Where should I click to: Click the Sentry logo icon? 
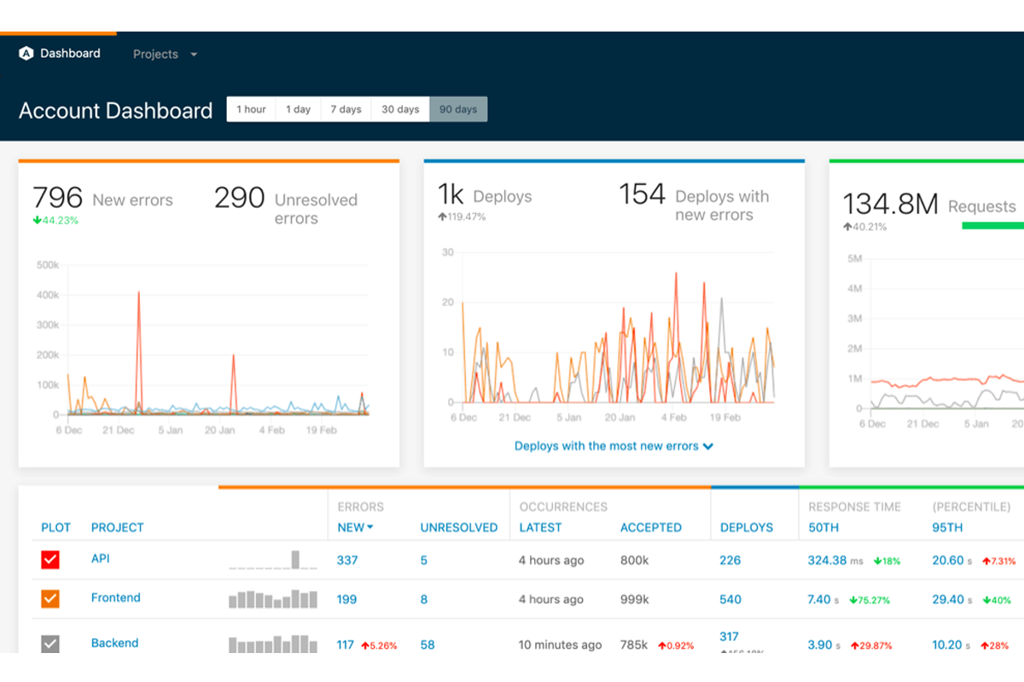coord(28,53)
